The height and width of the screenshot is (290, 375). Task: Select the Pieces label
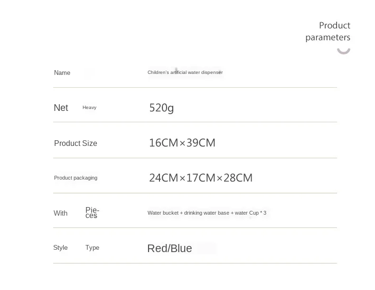pyautogui.click(x=92, y=213)
